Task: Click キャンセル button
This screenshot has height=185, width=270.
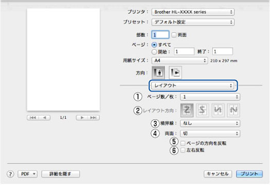Action: tap(218, 174)
